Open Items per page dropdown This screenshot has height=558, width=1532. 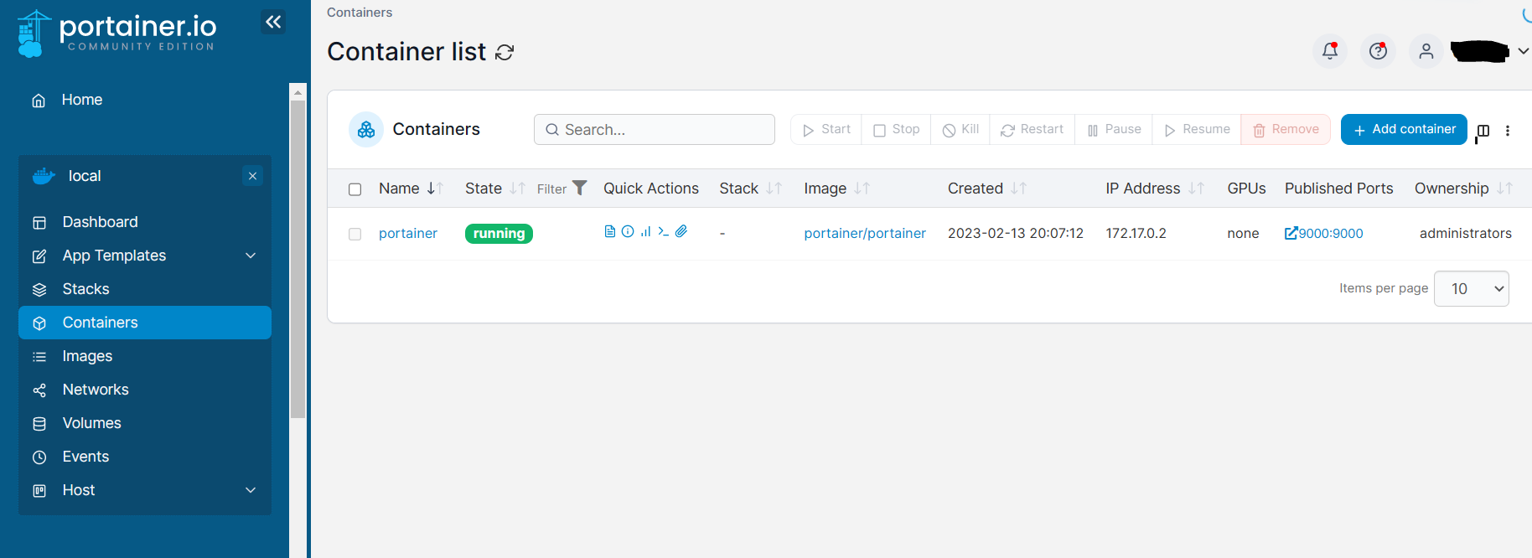click(x=1471, y=288)
